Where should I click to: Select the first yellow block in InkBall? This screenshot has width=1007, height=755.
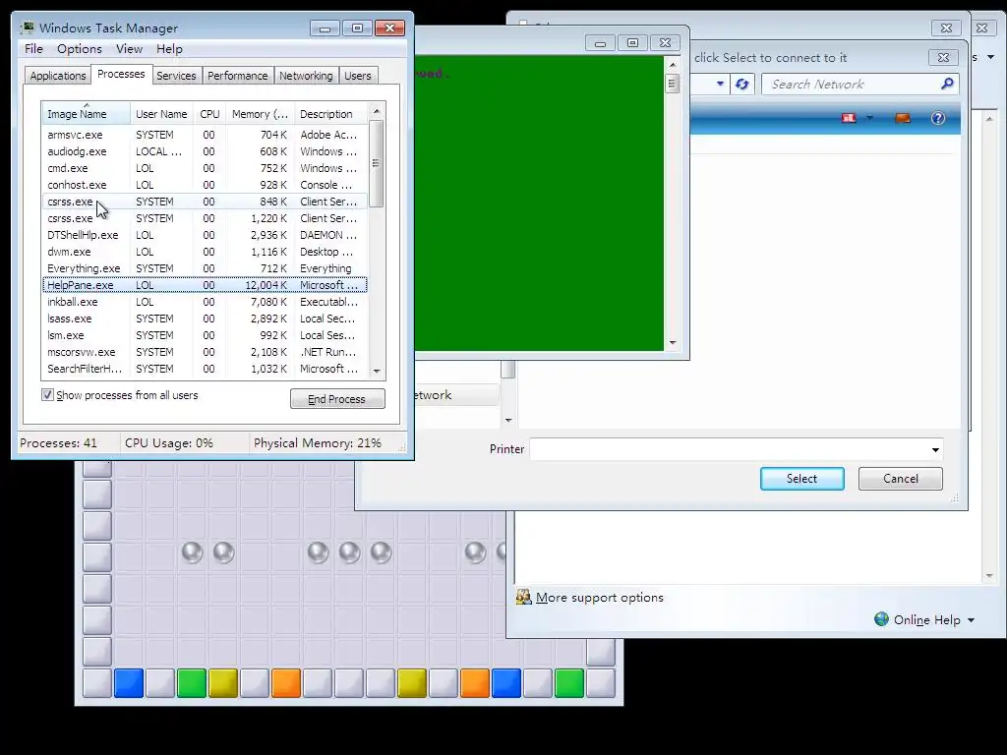point(223,683)
